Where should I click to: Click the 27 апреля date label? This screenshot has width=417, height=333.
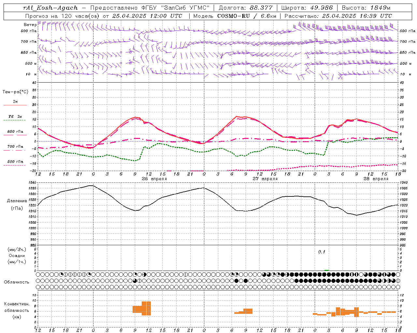(265, 179)
